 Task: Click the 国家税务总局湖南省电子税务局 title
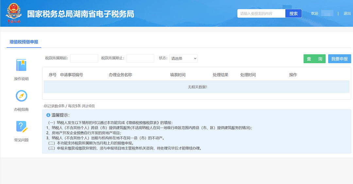point(81,14)
